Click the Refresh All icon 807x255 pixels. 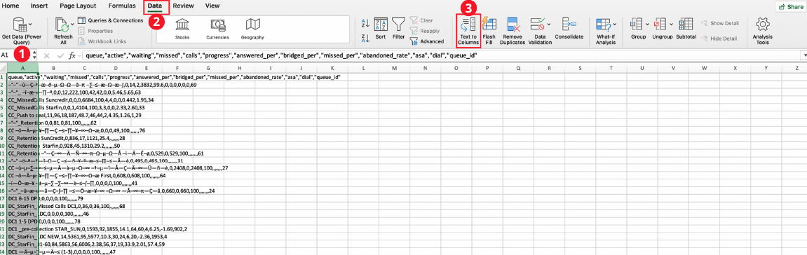coord(62,24)
